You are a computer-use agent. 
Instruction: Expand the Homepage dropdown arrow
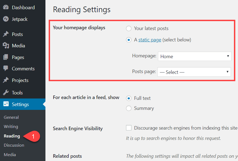[x=228, y=56]
